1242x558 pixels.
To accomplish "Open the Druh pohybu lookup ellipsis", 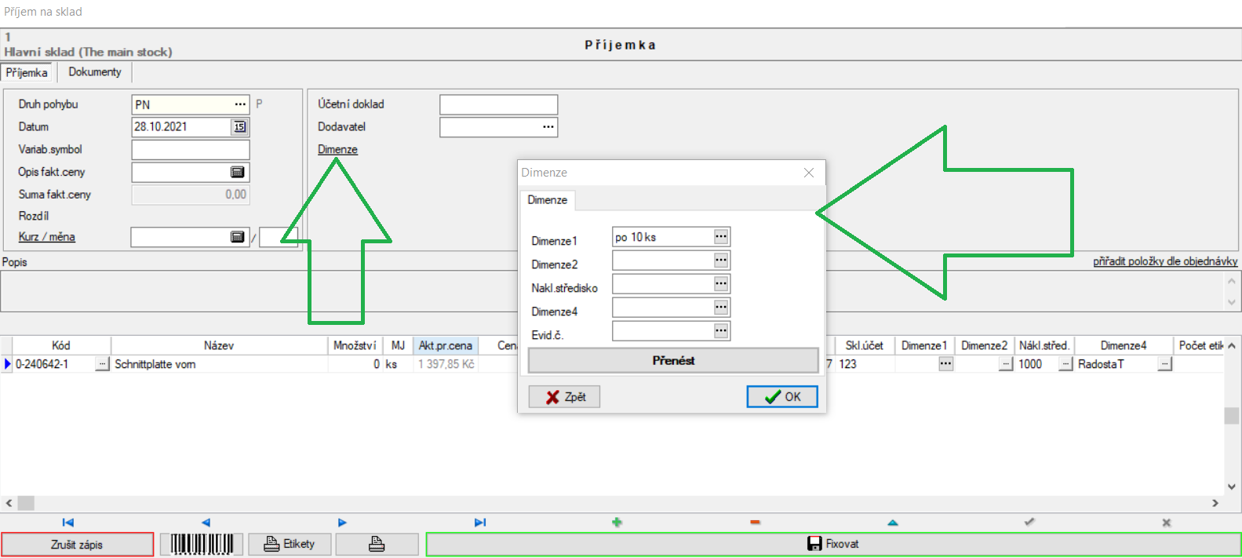I will [240, 104].
